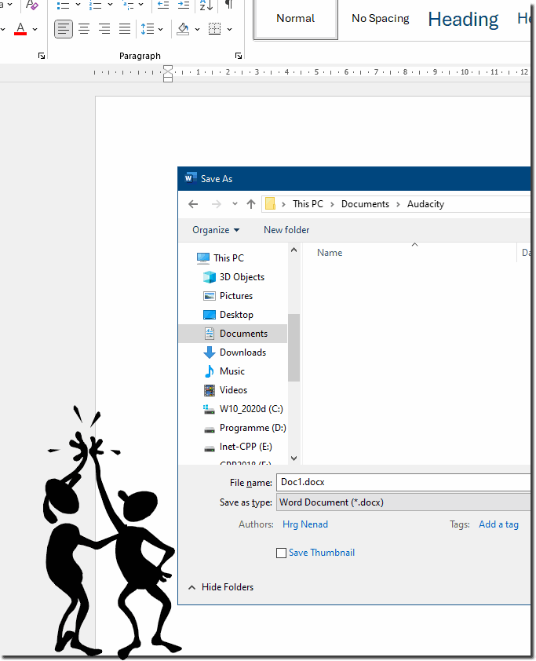Click Add a tag
Screen dimensions: 536x661
coord(498,524)
